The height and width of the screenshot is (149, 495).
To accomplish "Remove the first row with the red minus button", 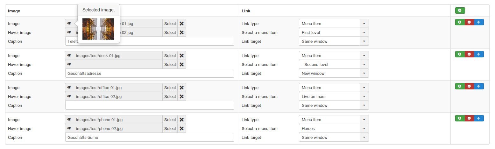I will tap(469, 22).
